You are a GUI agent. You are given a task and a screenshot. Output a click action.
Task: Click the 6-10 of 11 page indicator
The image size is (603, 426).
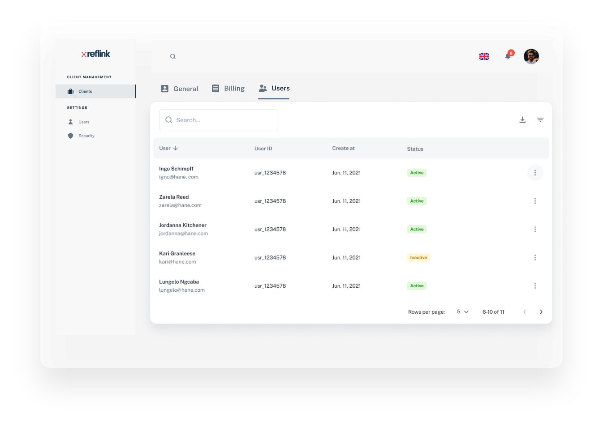pos(493,312)
